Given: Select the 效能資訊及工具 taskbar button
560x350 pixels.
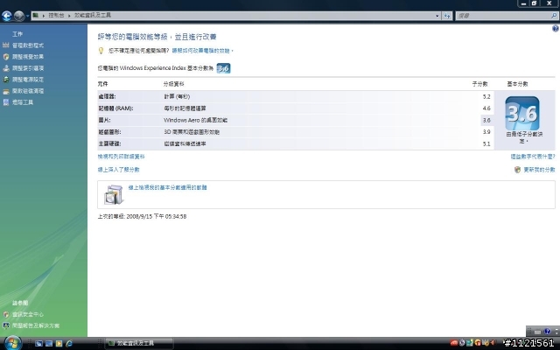Looking at the screenshot, I should tap(139, 343).
